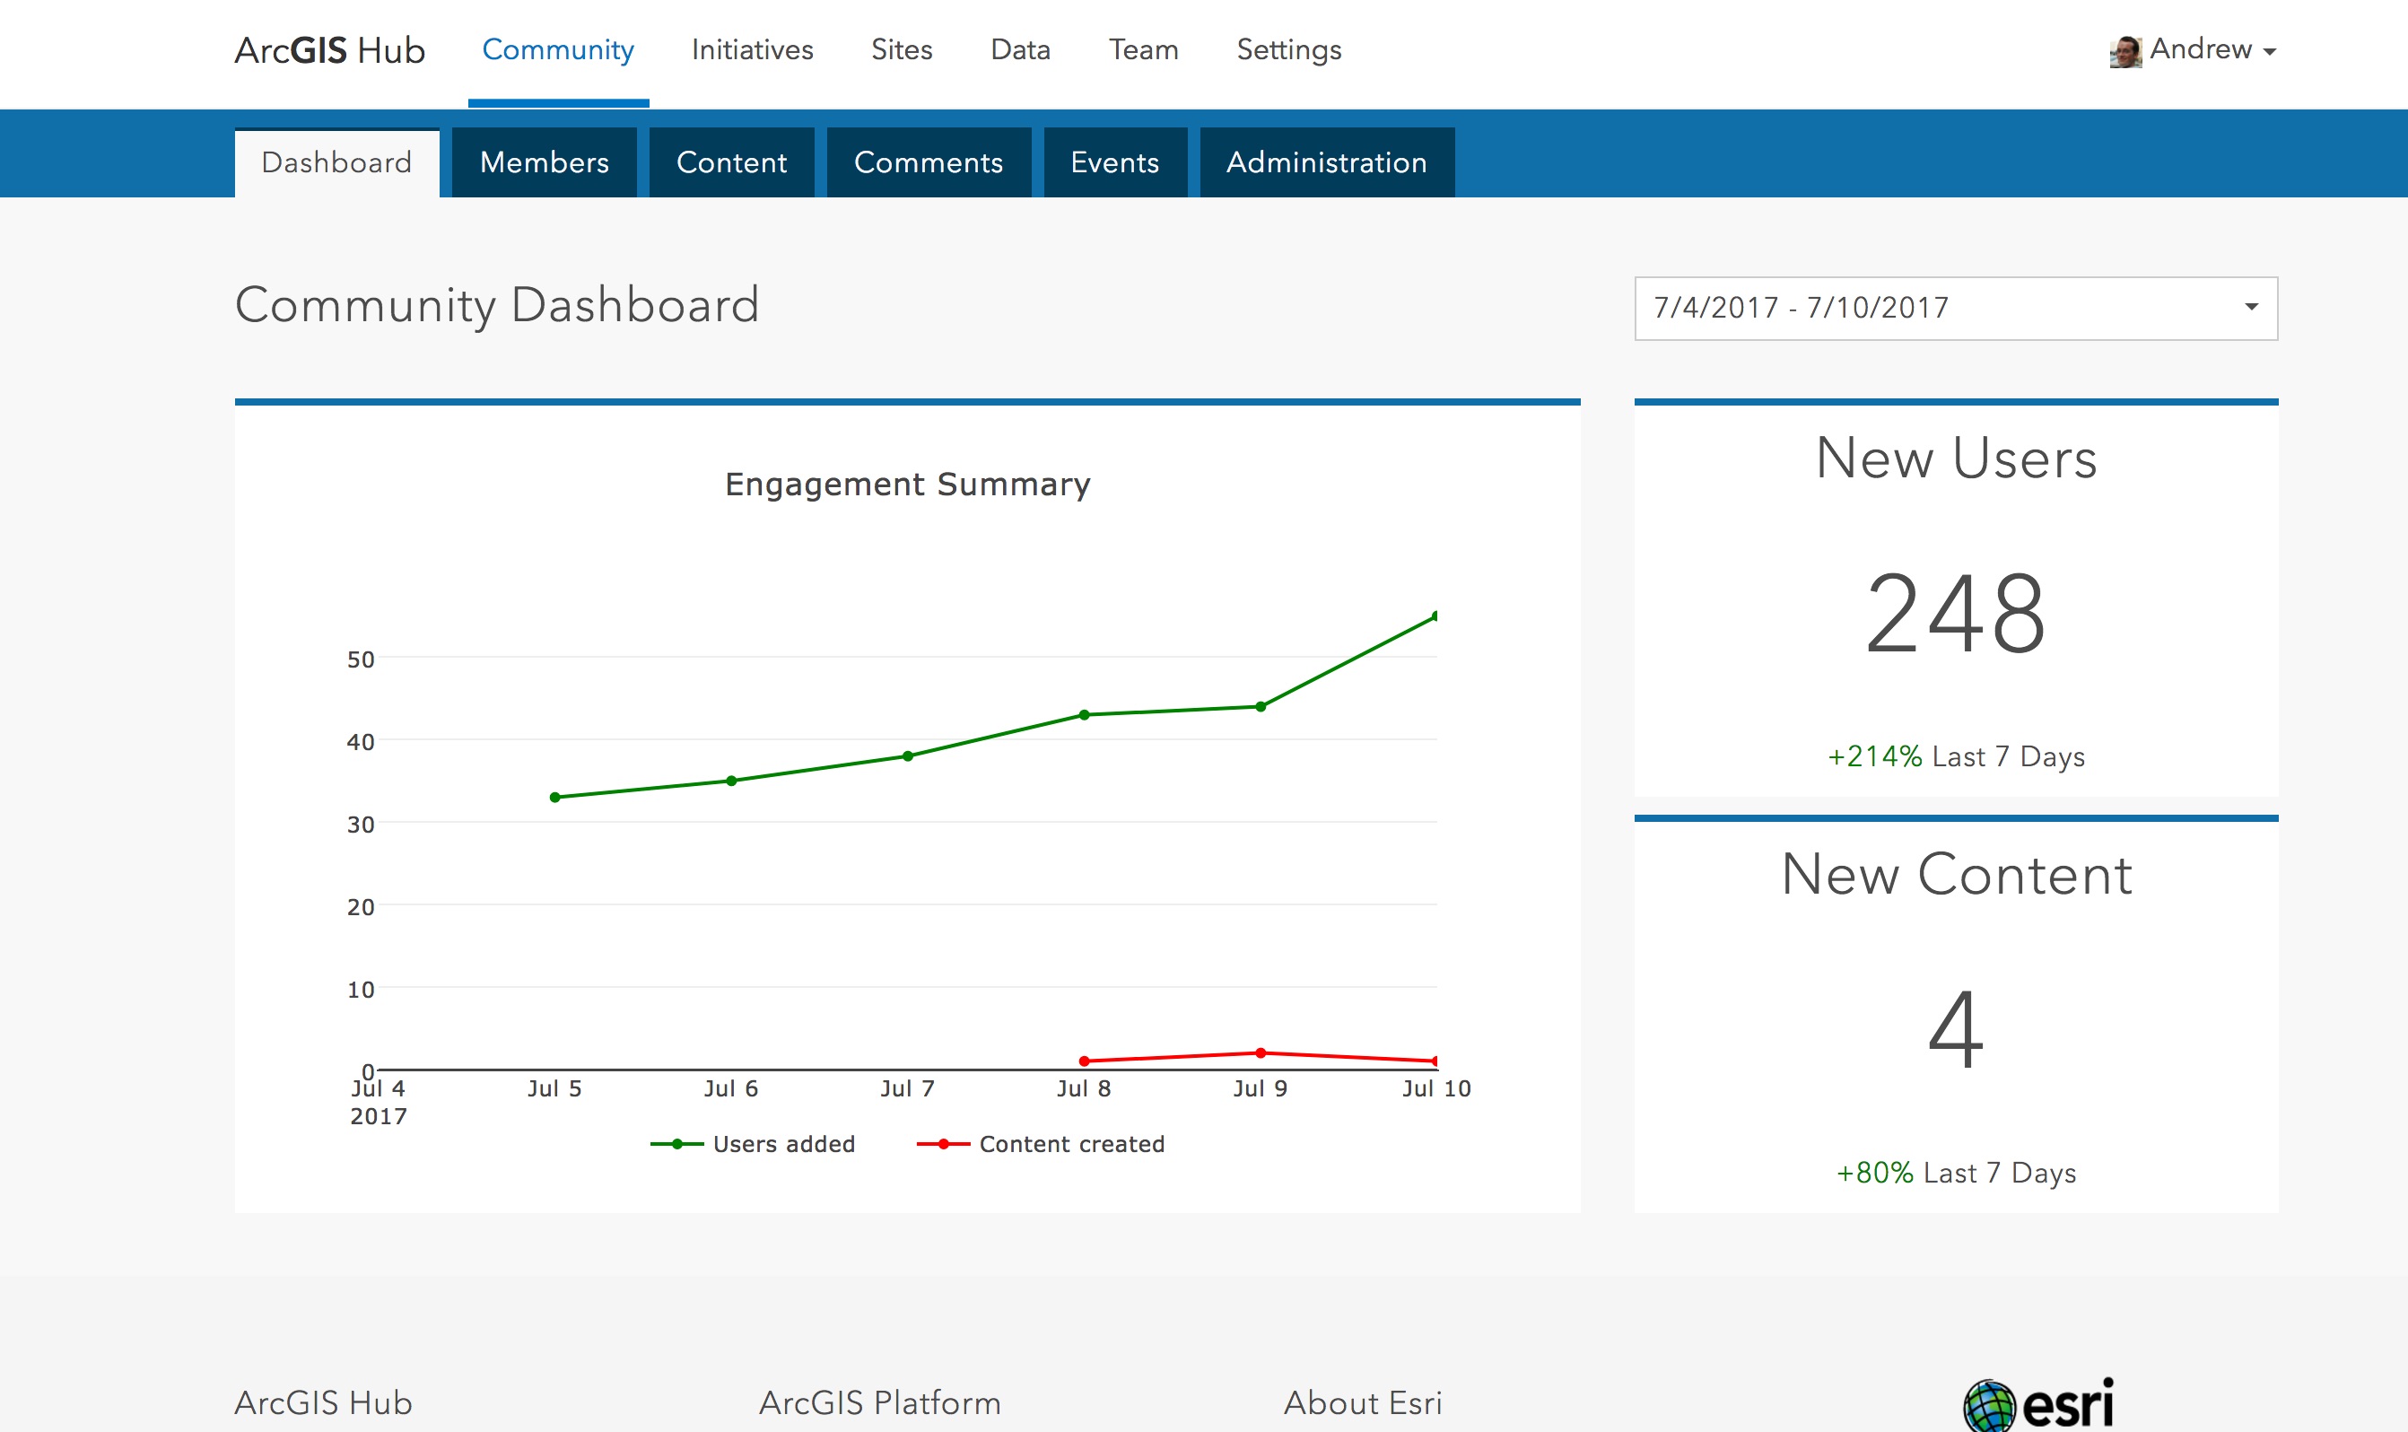Expand the Andrew user menu caret
The width and height of the screenshot is (2408, 1432).
pos(2270,52)
